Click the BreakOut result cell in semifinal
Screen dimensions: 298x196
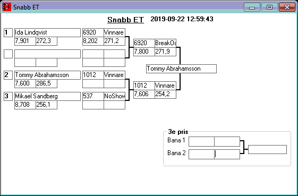[x=165, y=44]
